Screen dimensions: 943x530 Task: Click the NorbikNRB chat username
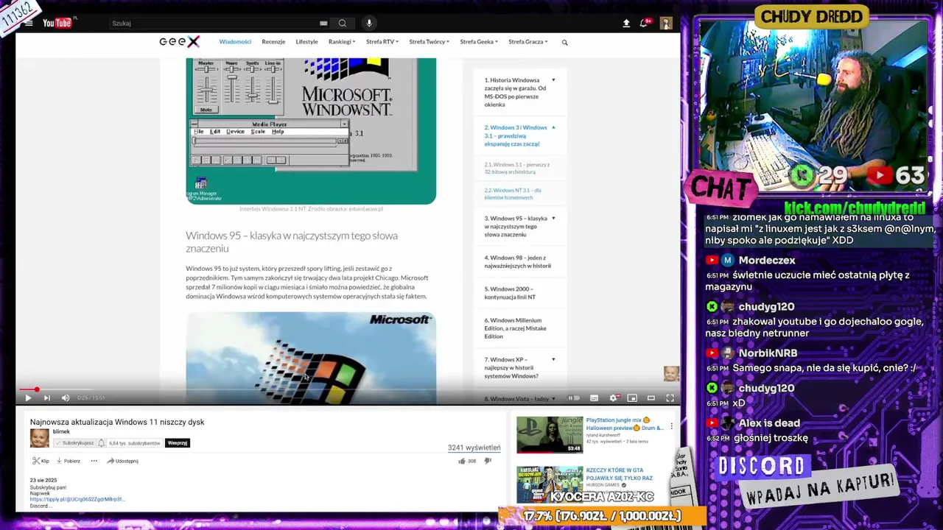[x=768, y=353]
